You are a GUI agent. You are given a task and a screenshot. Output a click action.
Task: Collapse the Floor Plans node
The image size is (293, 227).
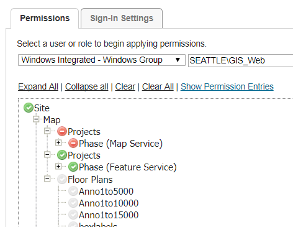[47, 178]
